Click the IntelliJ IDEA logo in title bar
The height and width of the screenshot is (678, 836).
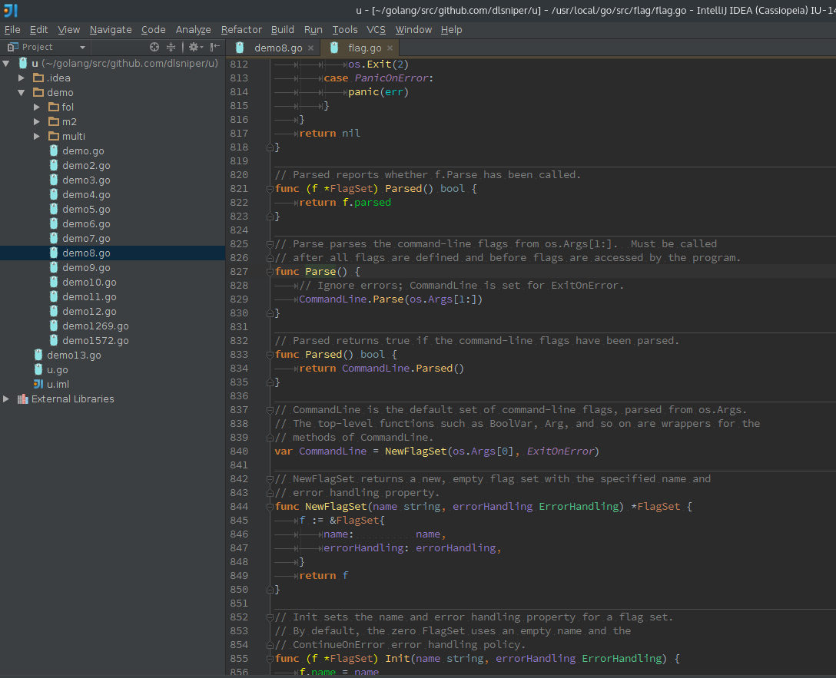coord(10,10)
